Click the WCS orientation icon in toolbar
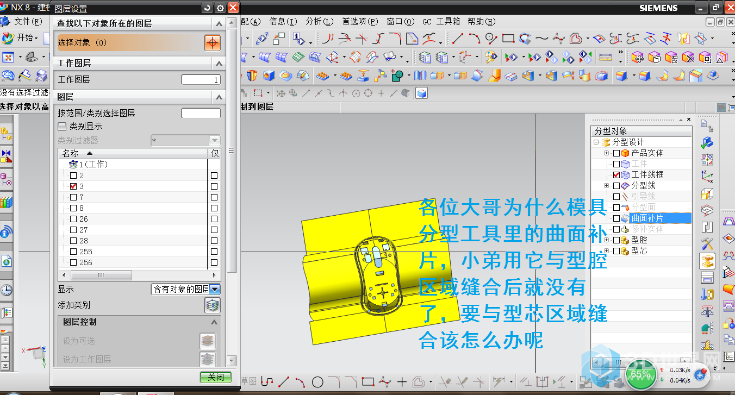This screenshot has width=735, height=395. pos(464,57)
